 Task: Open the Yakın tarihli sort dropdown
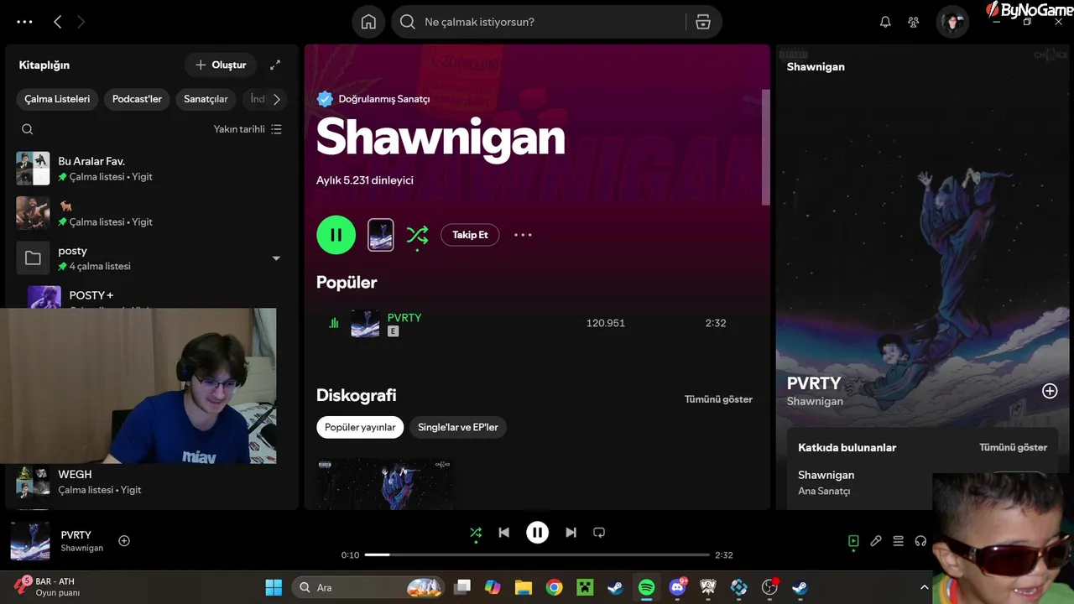248,129
